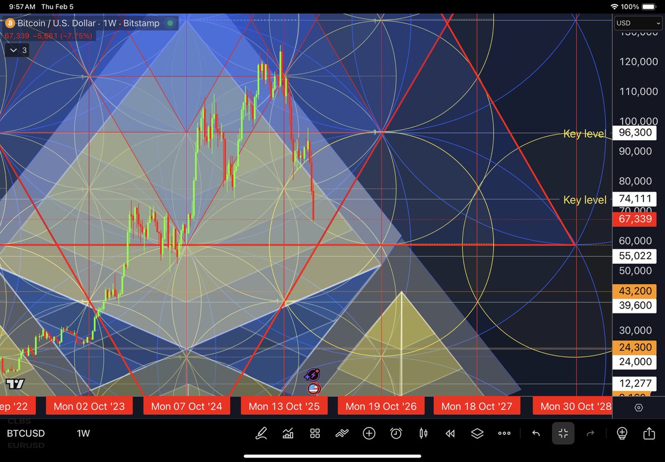The image size is (665, 462).
Task: Publish idea with lightbulb icon
Action: coord(622,433)
